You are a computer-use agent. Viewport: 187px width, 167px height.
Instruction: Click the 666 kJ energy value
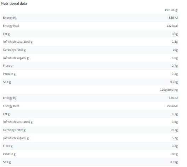pyautogui.click(x=173, y=98)
